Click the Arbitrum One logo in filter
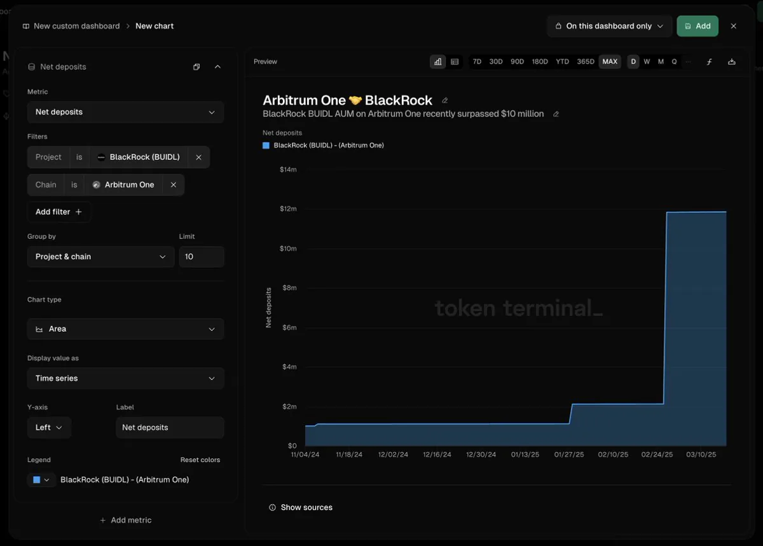This screenshot has width=763, height=546. pos(97,185)
